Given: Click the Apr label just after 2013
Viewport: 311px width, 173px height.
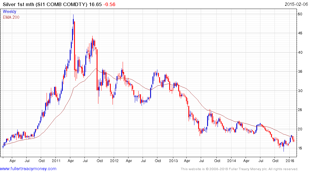Looking at the screenshot, I should (187, 161).
